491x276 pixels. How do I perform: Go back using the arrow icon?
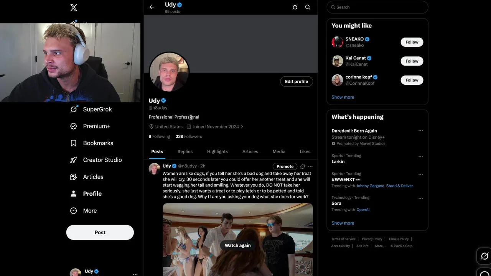click(152, 7)
